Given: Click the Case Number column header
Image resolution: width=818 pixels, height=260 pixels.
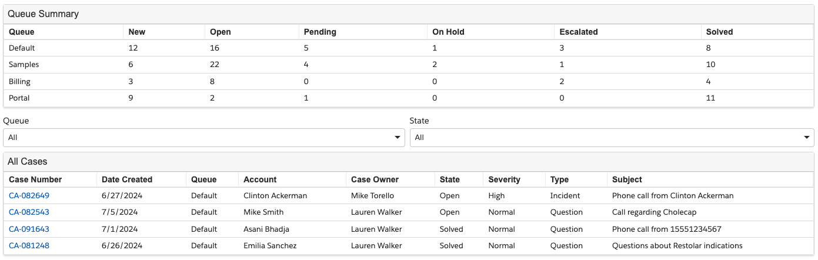Looking at the screenshot, I should pos(35,180).
